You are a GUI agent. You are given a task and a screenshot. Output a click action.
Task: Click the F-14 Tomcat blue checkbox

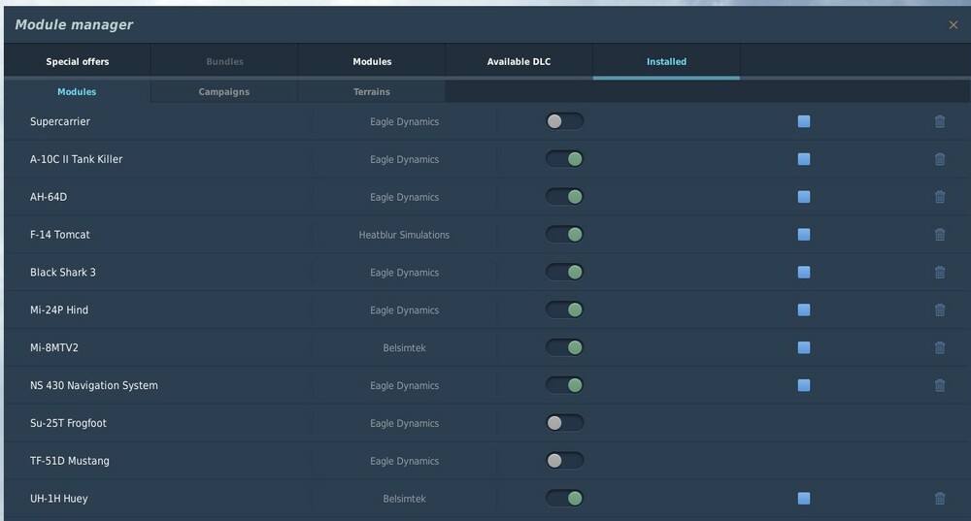[x=804, y=235]
